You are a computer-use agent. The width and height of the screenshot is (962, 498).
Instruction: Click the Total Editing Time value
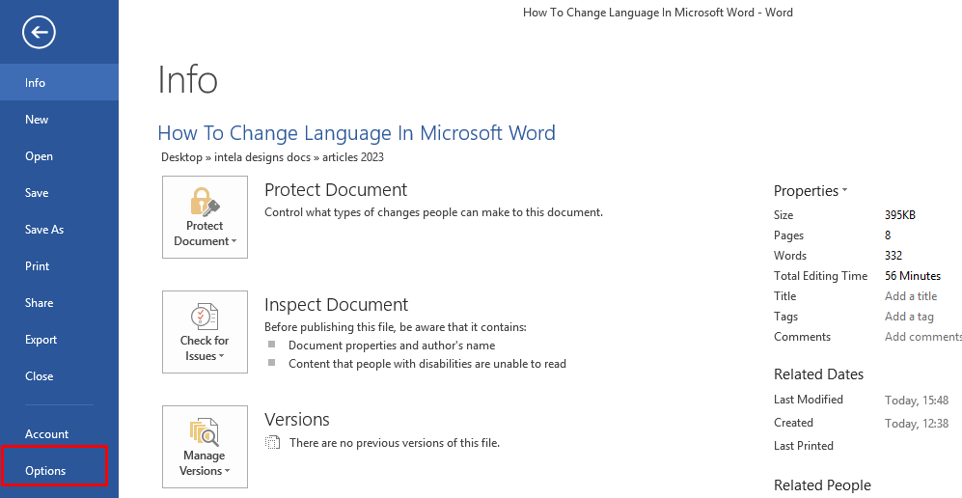pos(912,276)
